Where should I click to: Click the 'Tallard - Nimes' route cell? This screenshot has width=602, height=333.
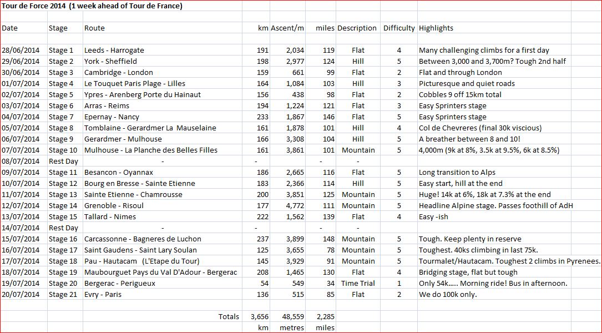click(x=110, y=217)
